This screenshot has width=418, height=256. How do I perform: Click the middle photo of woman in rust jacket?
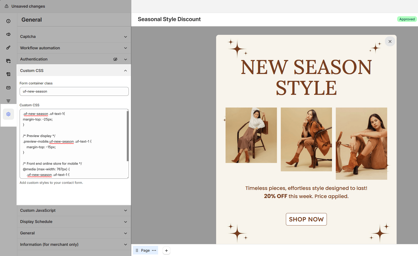tap(306, 139)
